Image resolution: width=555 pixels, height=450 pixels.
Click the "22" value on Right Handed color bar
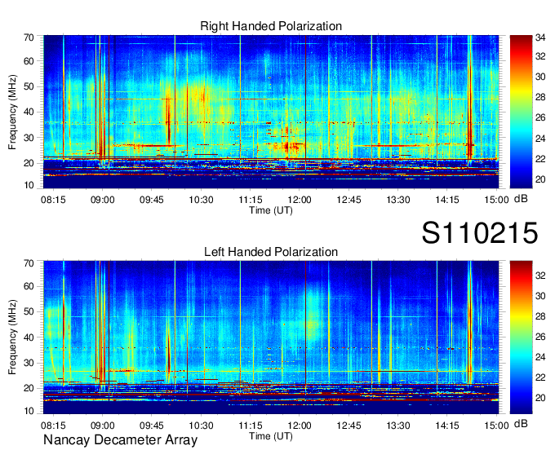click(540, 159)
